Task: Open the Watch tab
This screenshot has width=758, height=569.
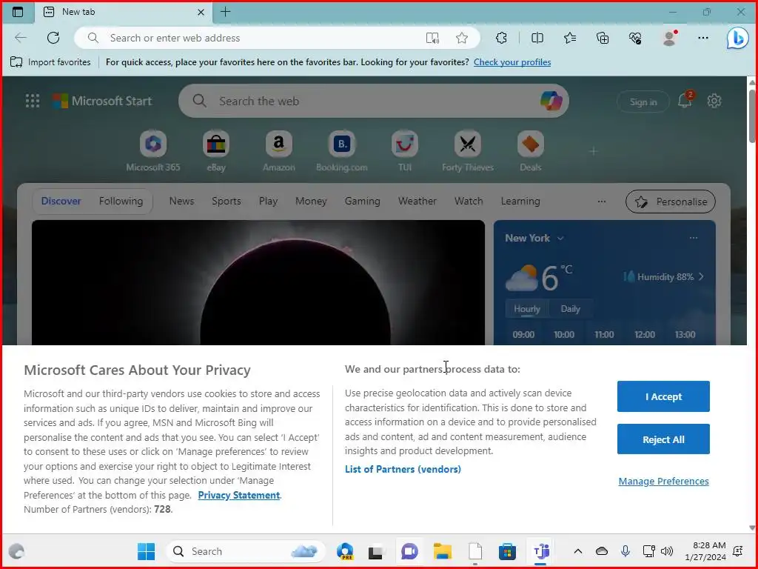Action: [x=469, y=201]
